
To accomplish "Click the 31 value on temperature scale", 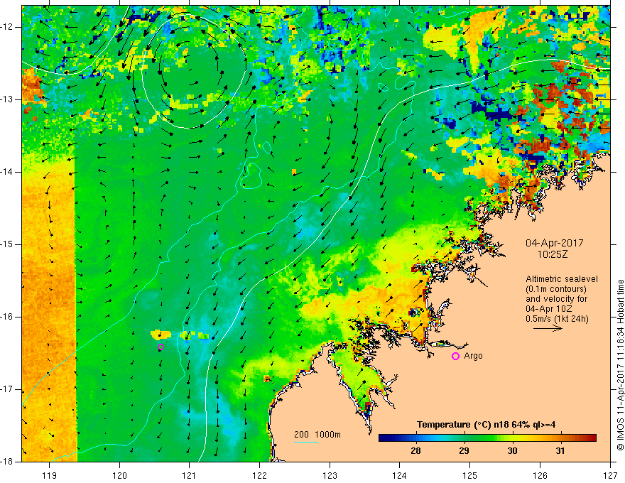I will click(560, 451).
